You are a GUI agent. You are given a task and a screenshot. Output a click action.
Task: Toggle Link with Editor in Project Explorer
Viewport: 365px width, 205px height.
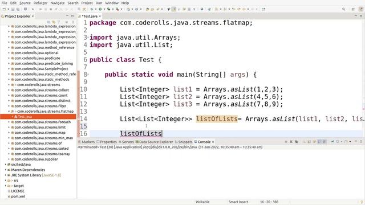pos(54,22)
